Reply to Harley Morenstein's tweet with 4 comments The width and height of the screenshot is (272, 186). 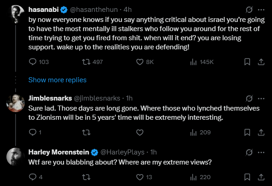coord(33,177)
